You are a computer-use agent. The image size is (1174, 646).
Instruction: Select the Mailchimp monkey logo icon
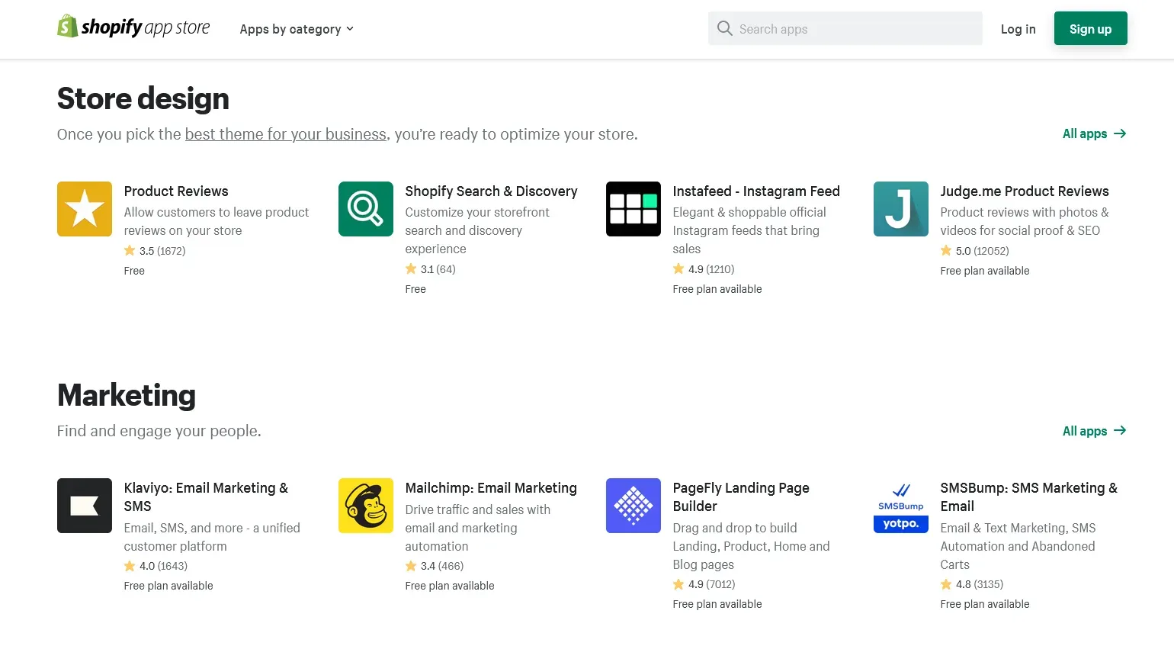pyautogui.click(x=366, y=505)
